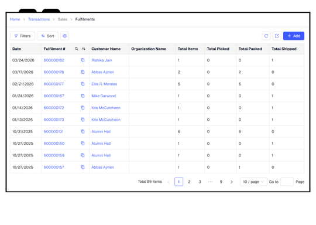Select page 3 in pagination
Viewport: 316px width, 225px height.
tap(200, 182)
